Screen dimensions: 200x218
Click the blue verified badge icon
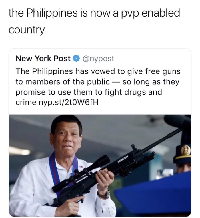[x=76, y=58]
